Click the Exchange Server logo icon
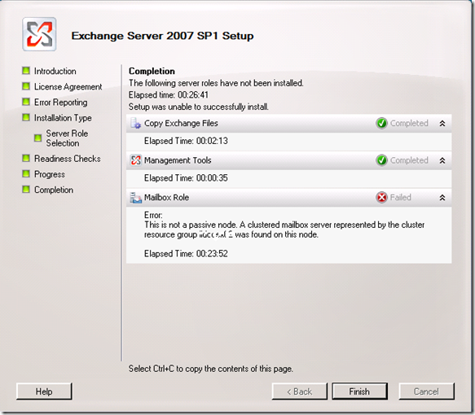This screenshot has width=475, height=415. tap(39, 34)
